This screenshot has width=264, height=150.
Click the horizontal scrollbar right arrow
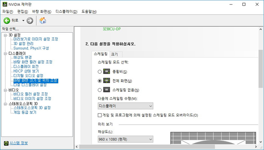coord(256,147)
